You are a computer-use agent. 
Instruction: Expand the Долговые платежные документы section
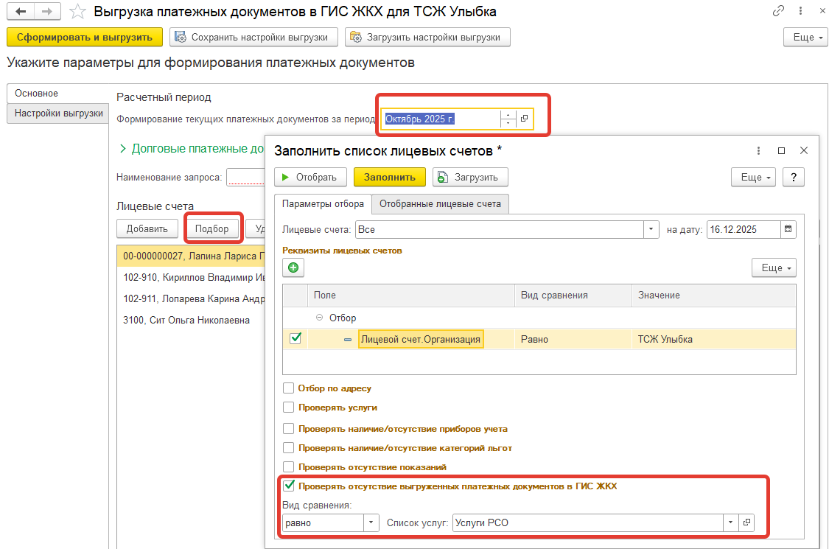click(x=122, y=149)
